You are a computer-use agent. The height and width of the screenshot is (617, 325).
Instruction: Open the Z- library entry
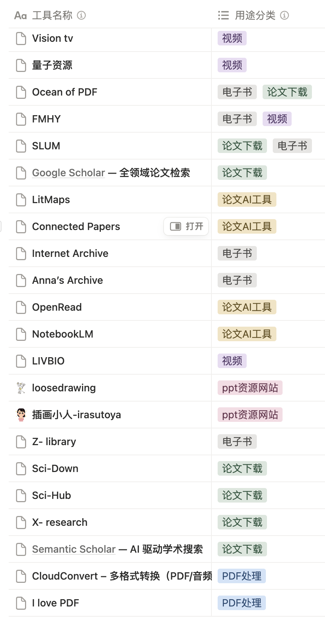(x=54, y=441)
